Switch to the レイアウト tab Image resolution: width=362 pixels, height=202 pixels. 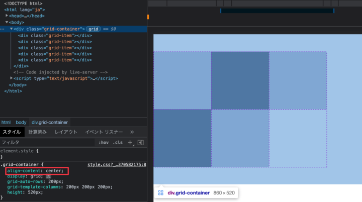(x=66, y=132)
